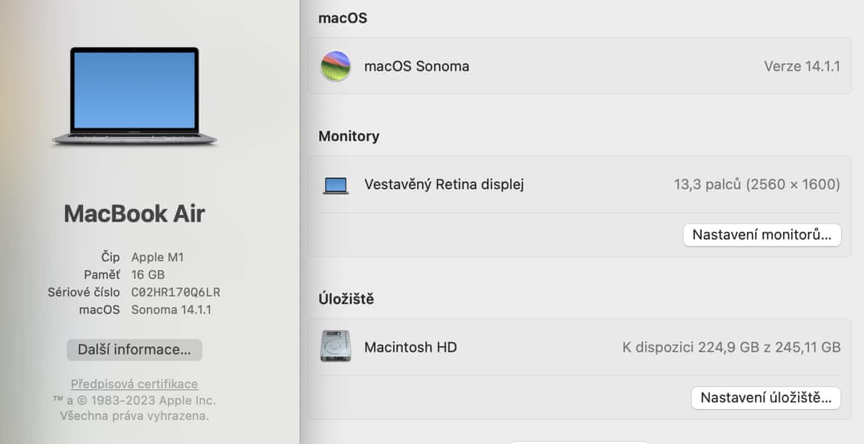
Task: Click the Macintosh HD name label
Action: click(x=410, y=347)
